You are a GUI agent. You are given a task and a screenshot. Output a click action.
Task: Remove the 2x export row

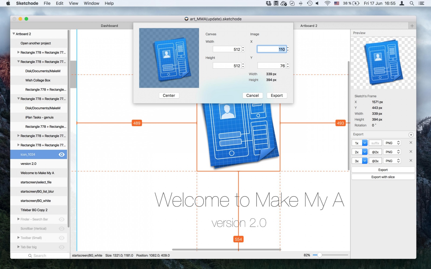click(x=411, y=151)
